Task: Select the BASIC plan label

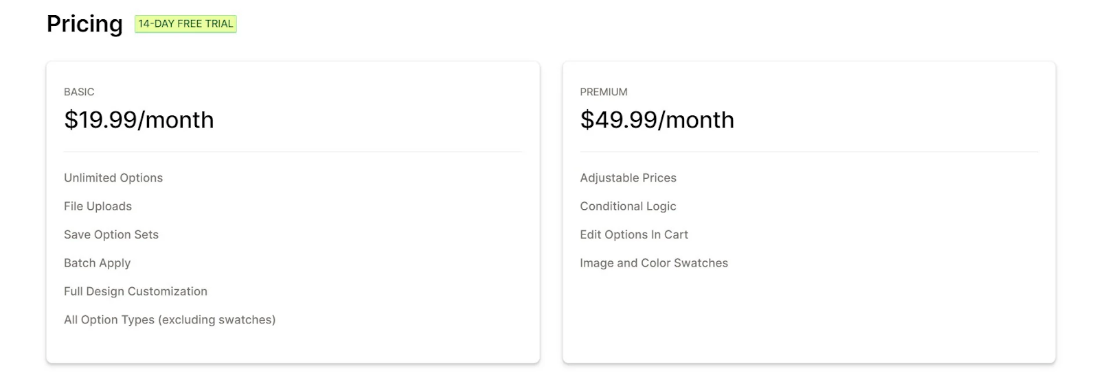Action: point(79,92)
